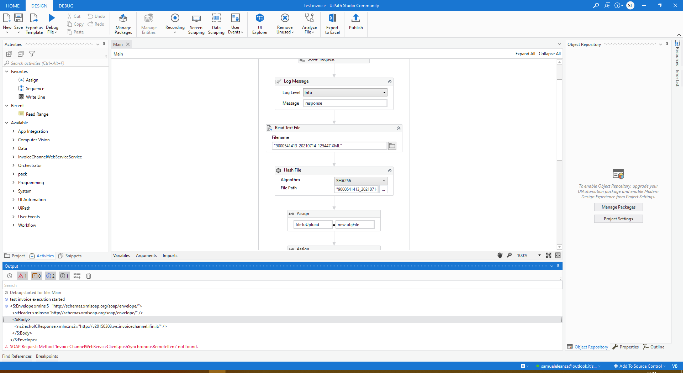Viewport: 686px width, 373px height.
Task: Browse for the Read Text File filename
Action: (392, 146)
